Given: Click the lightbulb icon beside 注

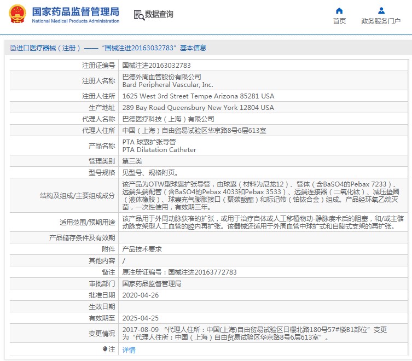Looking at the screenshot, I should coord(105,349).
